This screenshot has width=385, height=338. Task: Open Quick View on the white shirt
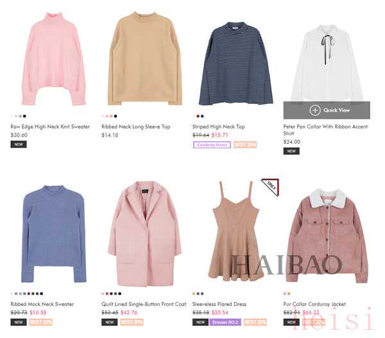[x=327, y=110]
